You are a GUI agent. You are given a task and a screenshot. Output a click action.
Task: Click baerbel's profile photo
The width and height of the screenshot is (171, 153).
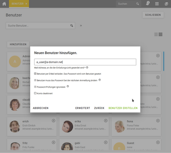point(15,83)
